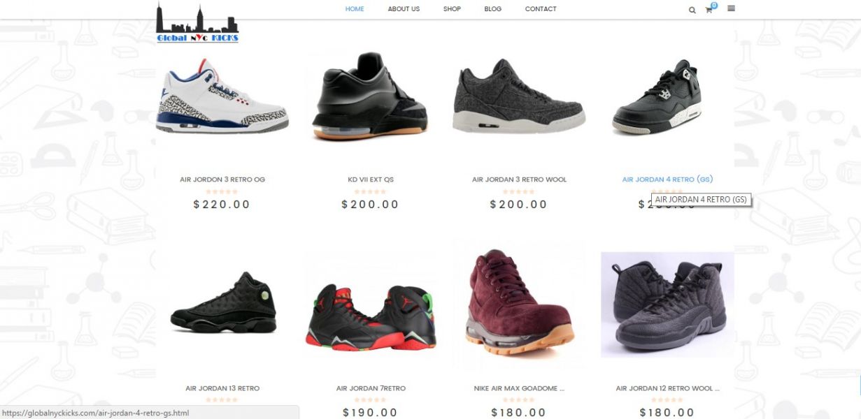Select the burgundy Nike Air Max Goadome boot image
The image size is (861, 419).
click(x=519, y=304)
